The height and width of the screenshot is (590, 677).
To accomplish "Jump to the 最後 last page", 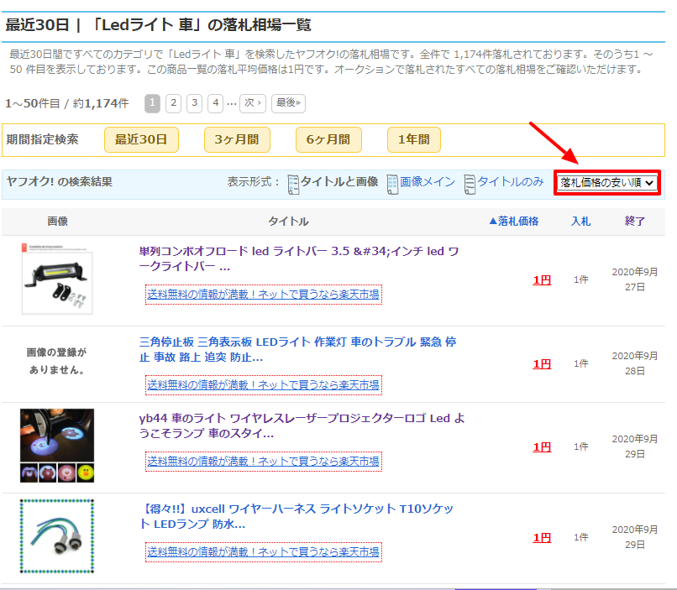I will point(288,103).
